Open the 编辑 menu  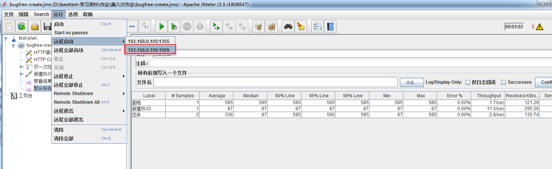(24, 14)
